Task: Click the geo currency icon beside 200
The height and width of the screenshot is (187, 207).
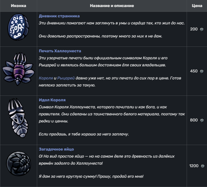Action: 202,29
